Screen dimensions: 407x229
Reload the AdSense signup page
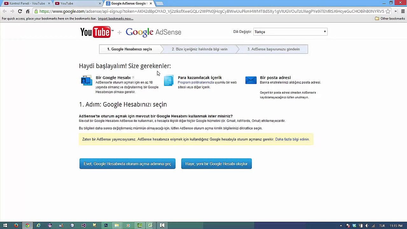coord(20,11)
